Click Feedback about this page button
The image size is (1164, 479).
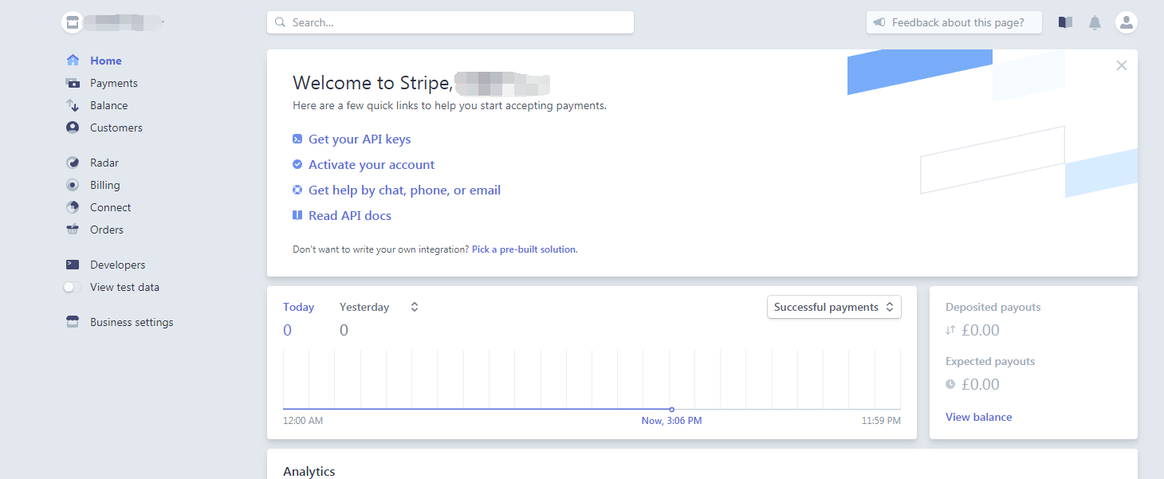tap(954, 22)
